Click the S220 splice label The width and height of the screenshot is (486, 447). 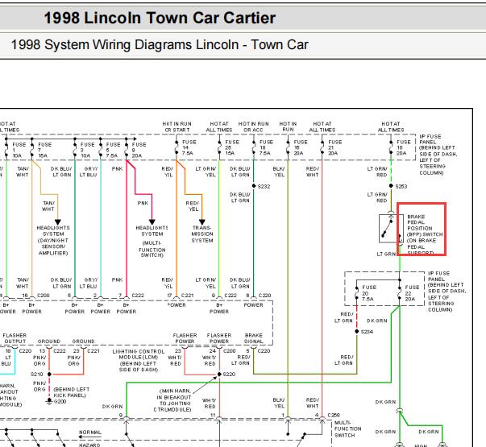(229, 375)
